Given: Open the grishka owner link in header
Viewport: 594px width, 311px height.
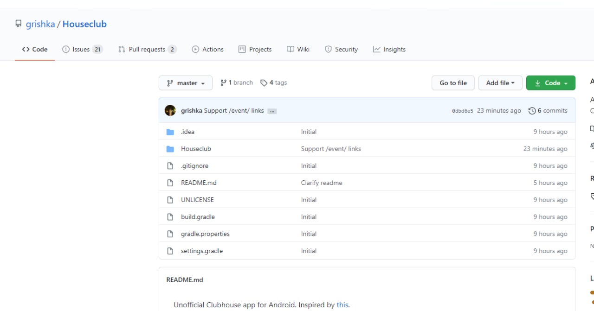Looking at the screenshot, I should pos(40,24).
